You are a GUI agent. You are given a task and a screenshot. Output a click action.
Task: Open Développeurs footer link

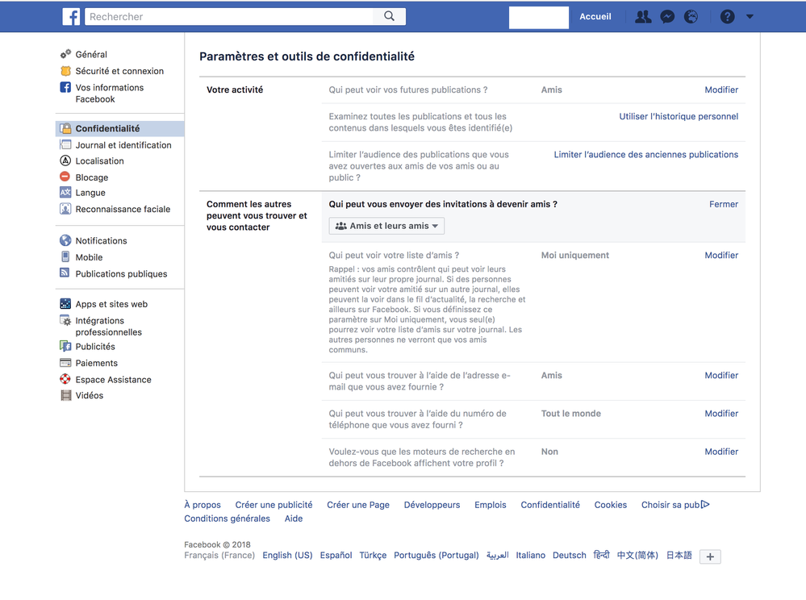[432, 505]
